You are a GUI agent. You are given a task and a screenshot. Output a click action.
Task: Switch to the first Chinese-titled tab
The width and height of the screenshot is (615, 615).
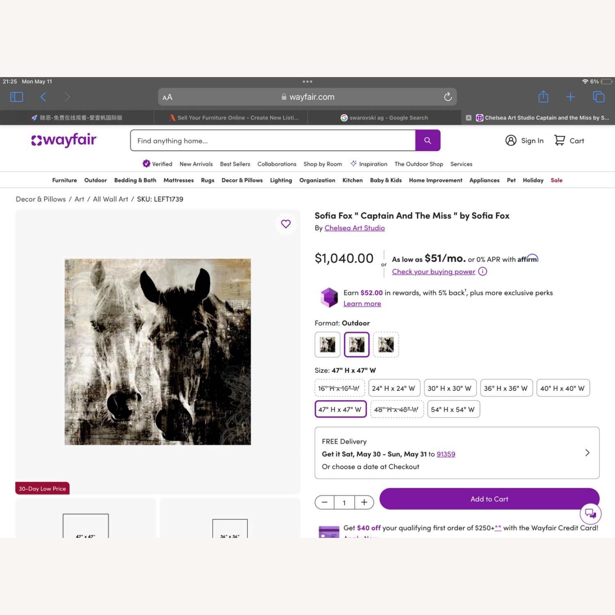click(x=77, y=118)
